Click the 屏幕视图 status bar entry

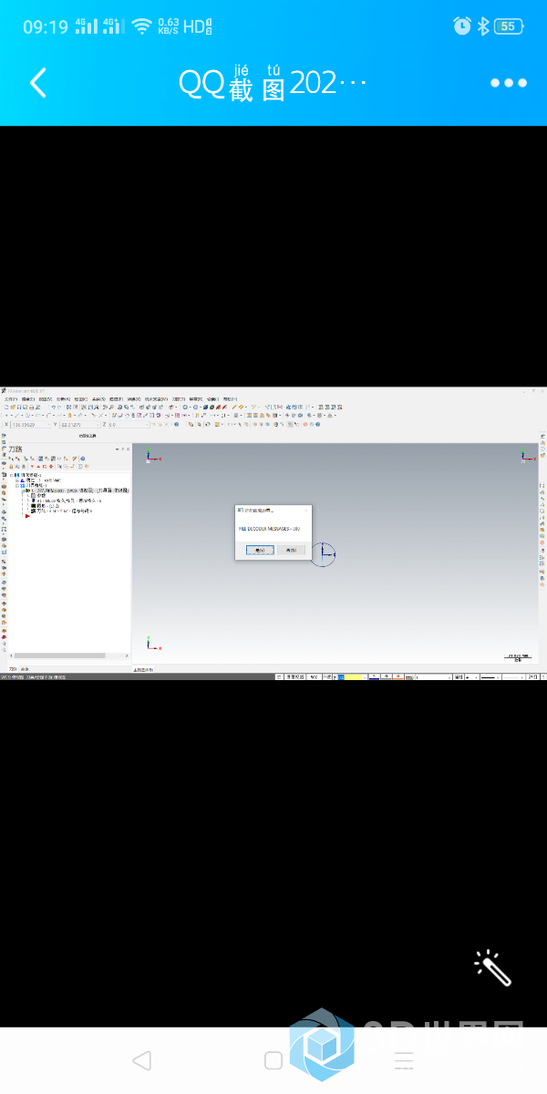[x=295, y=676]
